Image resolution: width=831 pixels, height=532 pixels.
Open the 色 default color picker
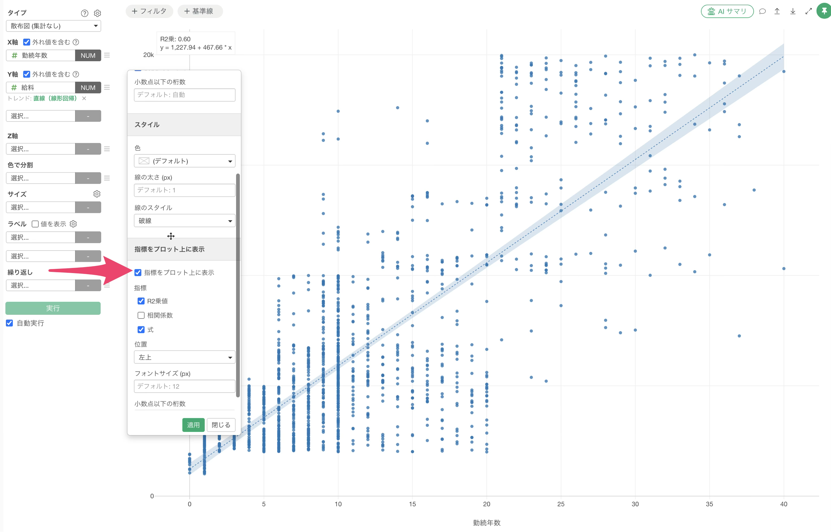(x=185, y=161)
